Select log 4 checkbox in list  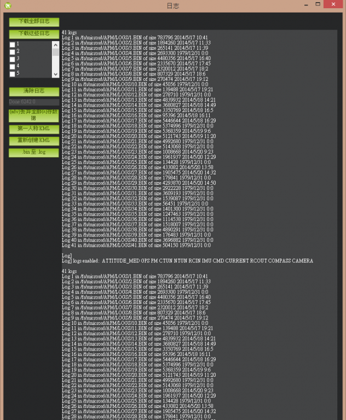[x=13, y=67]
